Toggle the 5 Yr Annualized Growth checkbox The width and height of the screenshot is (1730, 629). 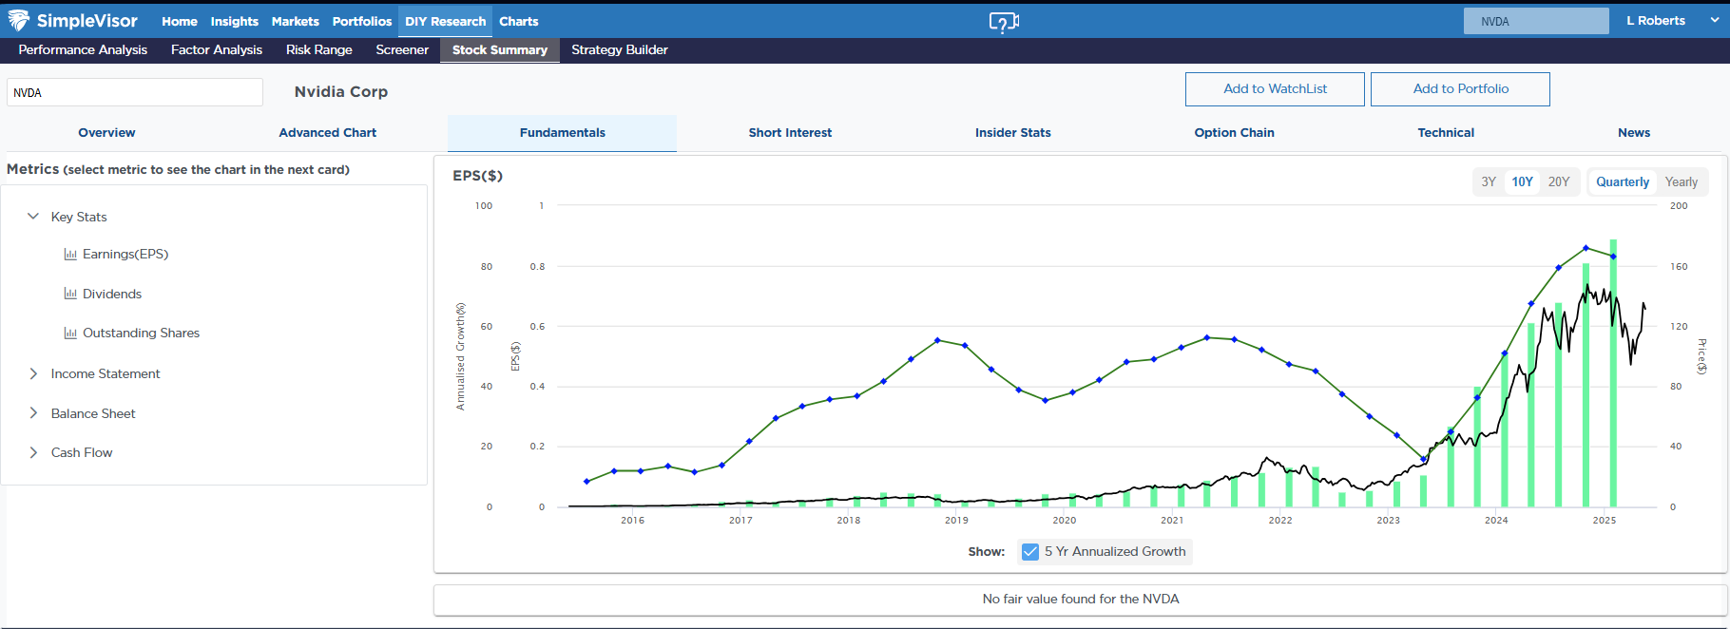click(x=1030, y=551)
